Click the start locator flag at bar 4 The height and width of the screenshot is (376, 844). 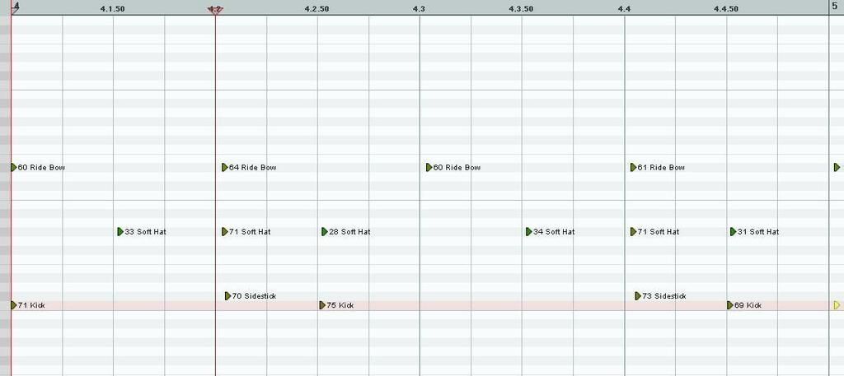[x=16, y=7]
